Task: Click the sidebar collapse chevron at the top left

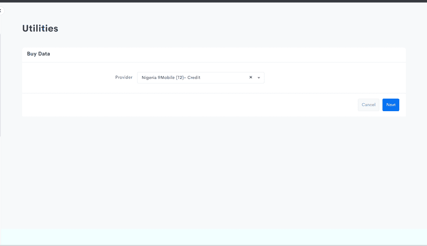Action: tap(1, 11)
